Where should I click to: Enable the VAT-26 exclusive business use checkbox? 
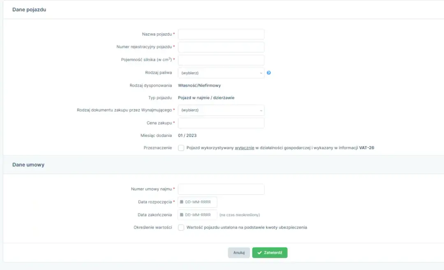[x=181, y=148]
